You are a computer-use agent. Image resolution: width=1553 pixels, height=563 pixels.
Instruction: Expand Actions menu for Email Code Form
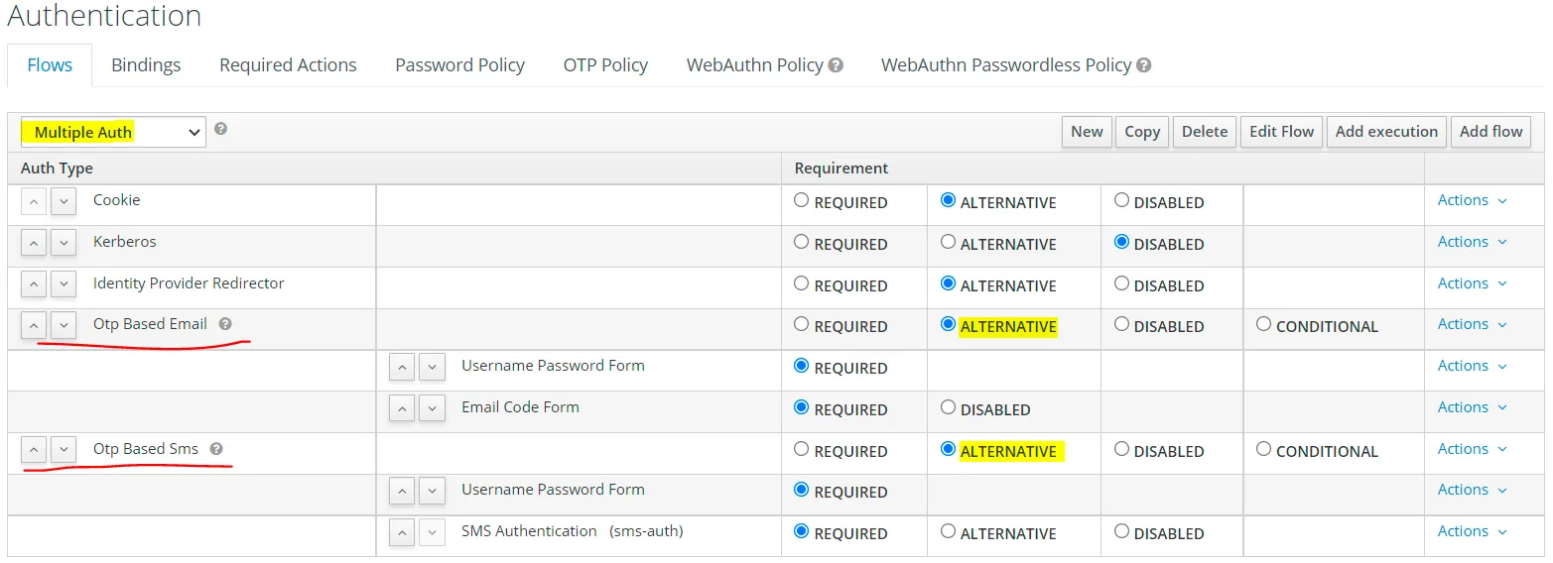[1472, 407]
